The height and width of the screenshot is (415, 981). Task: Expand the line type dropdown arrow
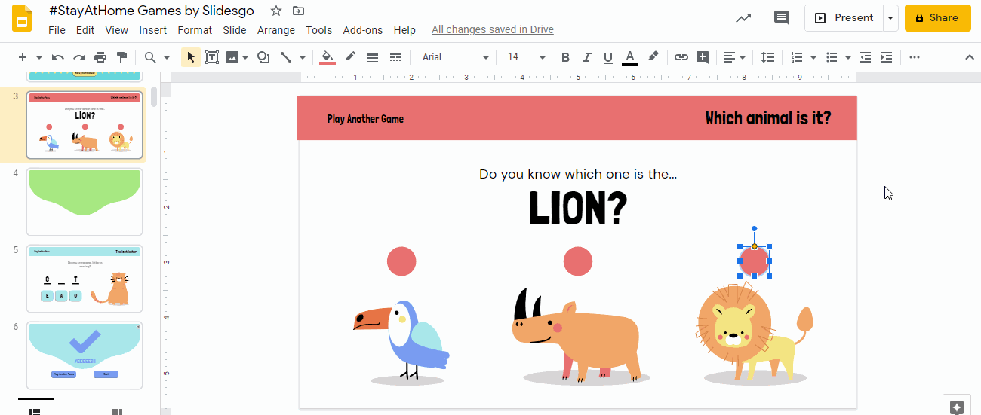tap(303, 57)
